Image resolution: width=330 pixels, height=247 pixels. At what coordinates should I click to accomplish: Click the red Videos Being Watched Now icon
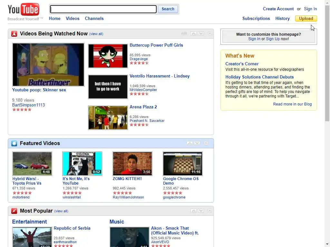coord(14,34)
